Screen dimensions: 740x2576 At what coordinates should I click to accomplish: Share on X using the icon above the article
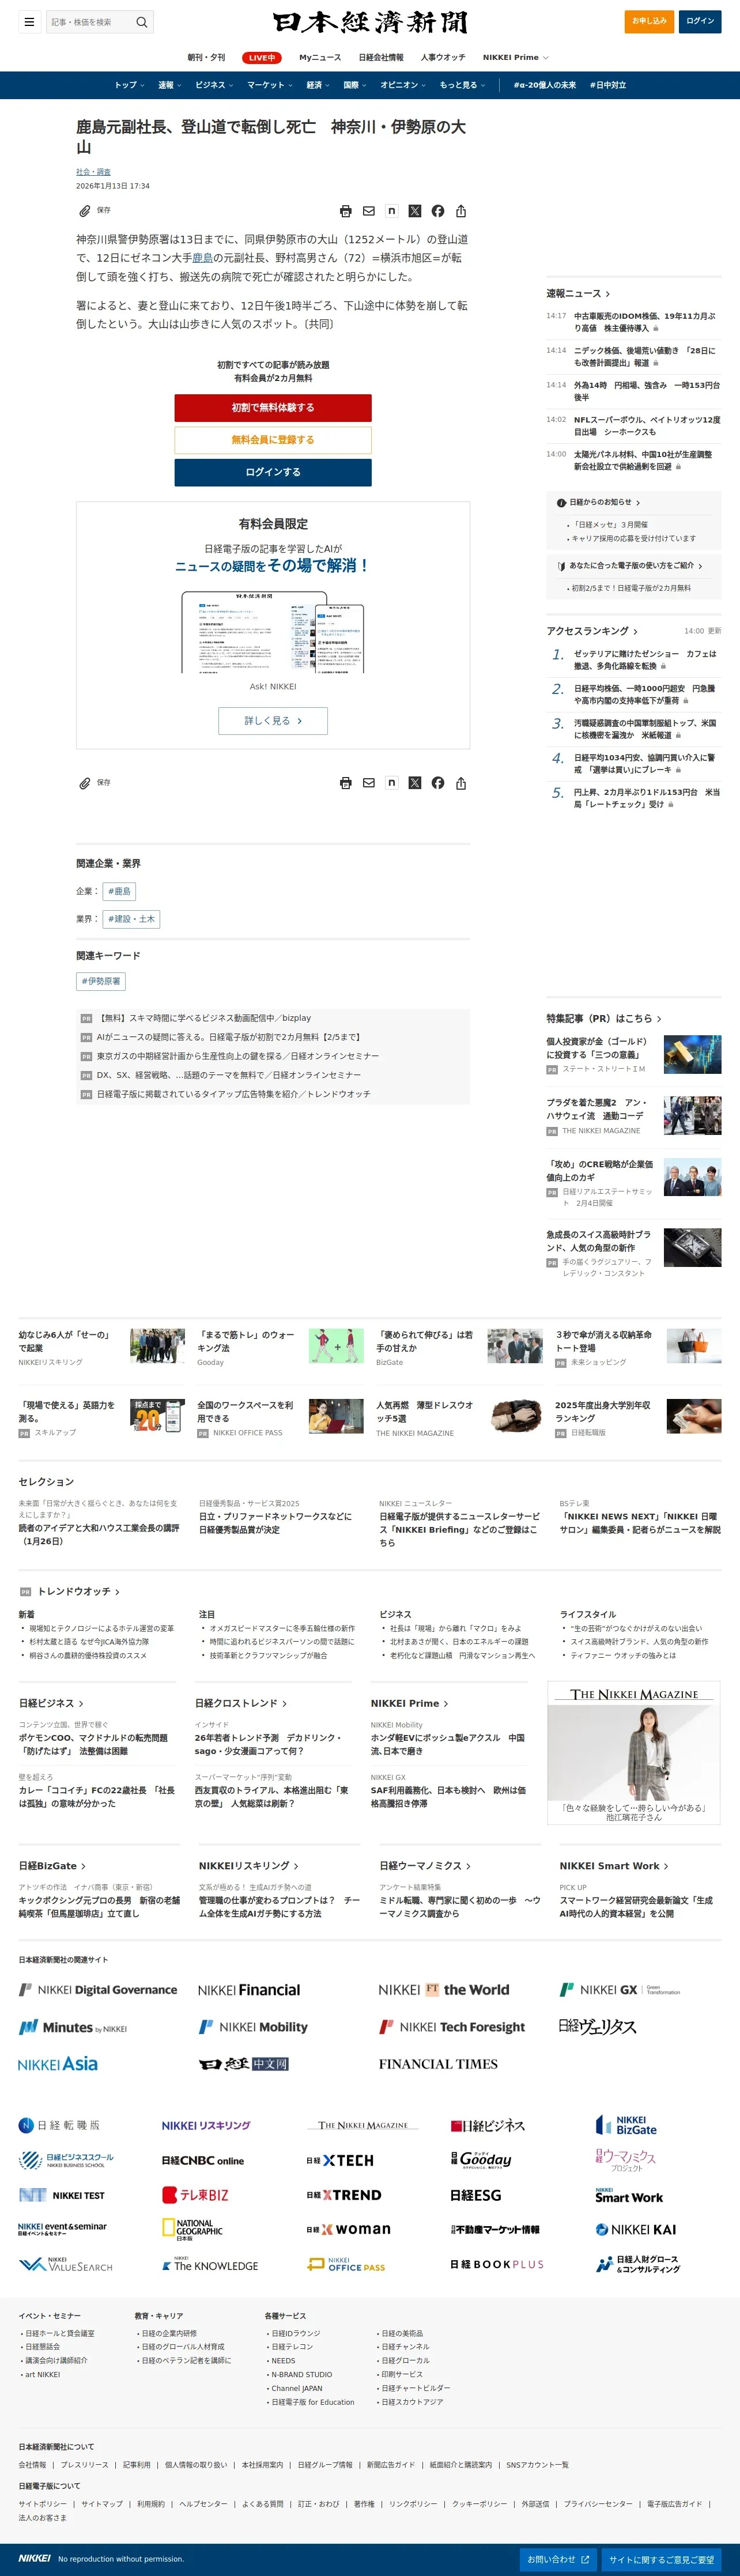click(x=415, y=211)
